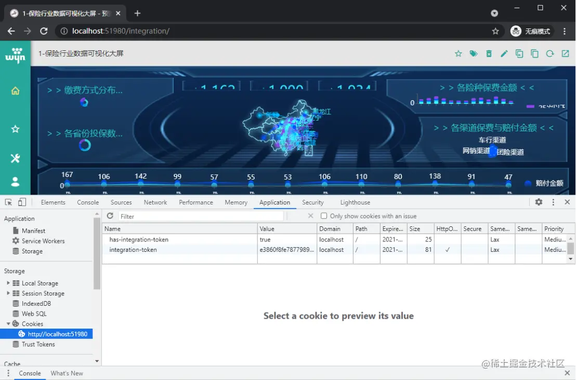Image resolution: width=576 pixels, height=380 pixels.
Task: Open the console drawer three-dot menu
Action: click(x=8, y=373)
